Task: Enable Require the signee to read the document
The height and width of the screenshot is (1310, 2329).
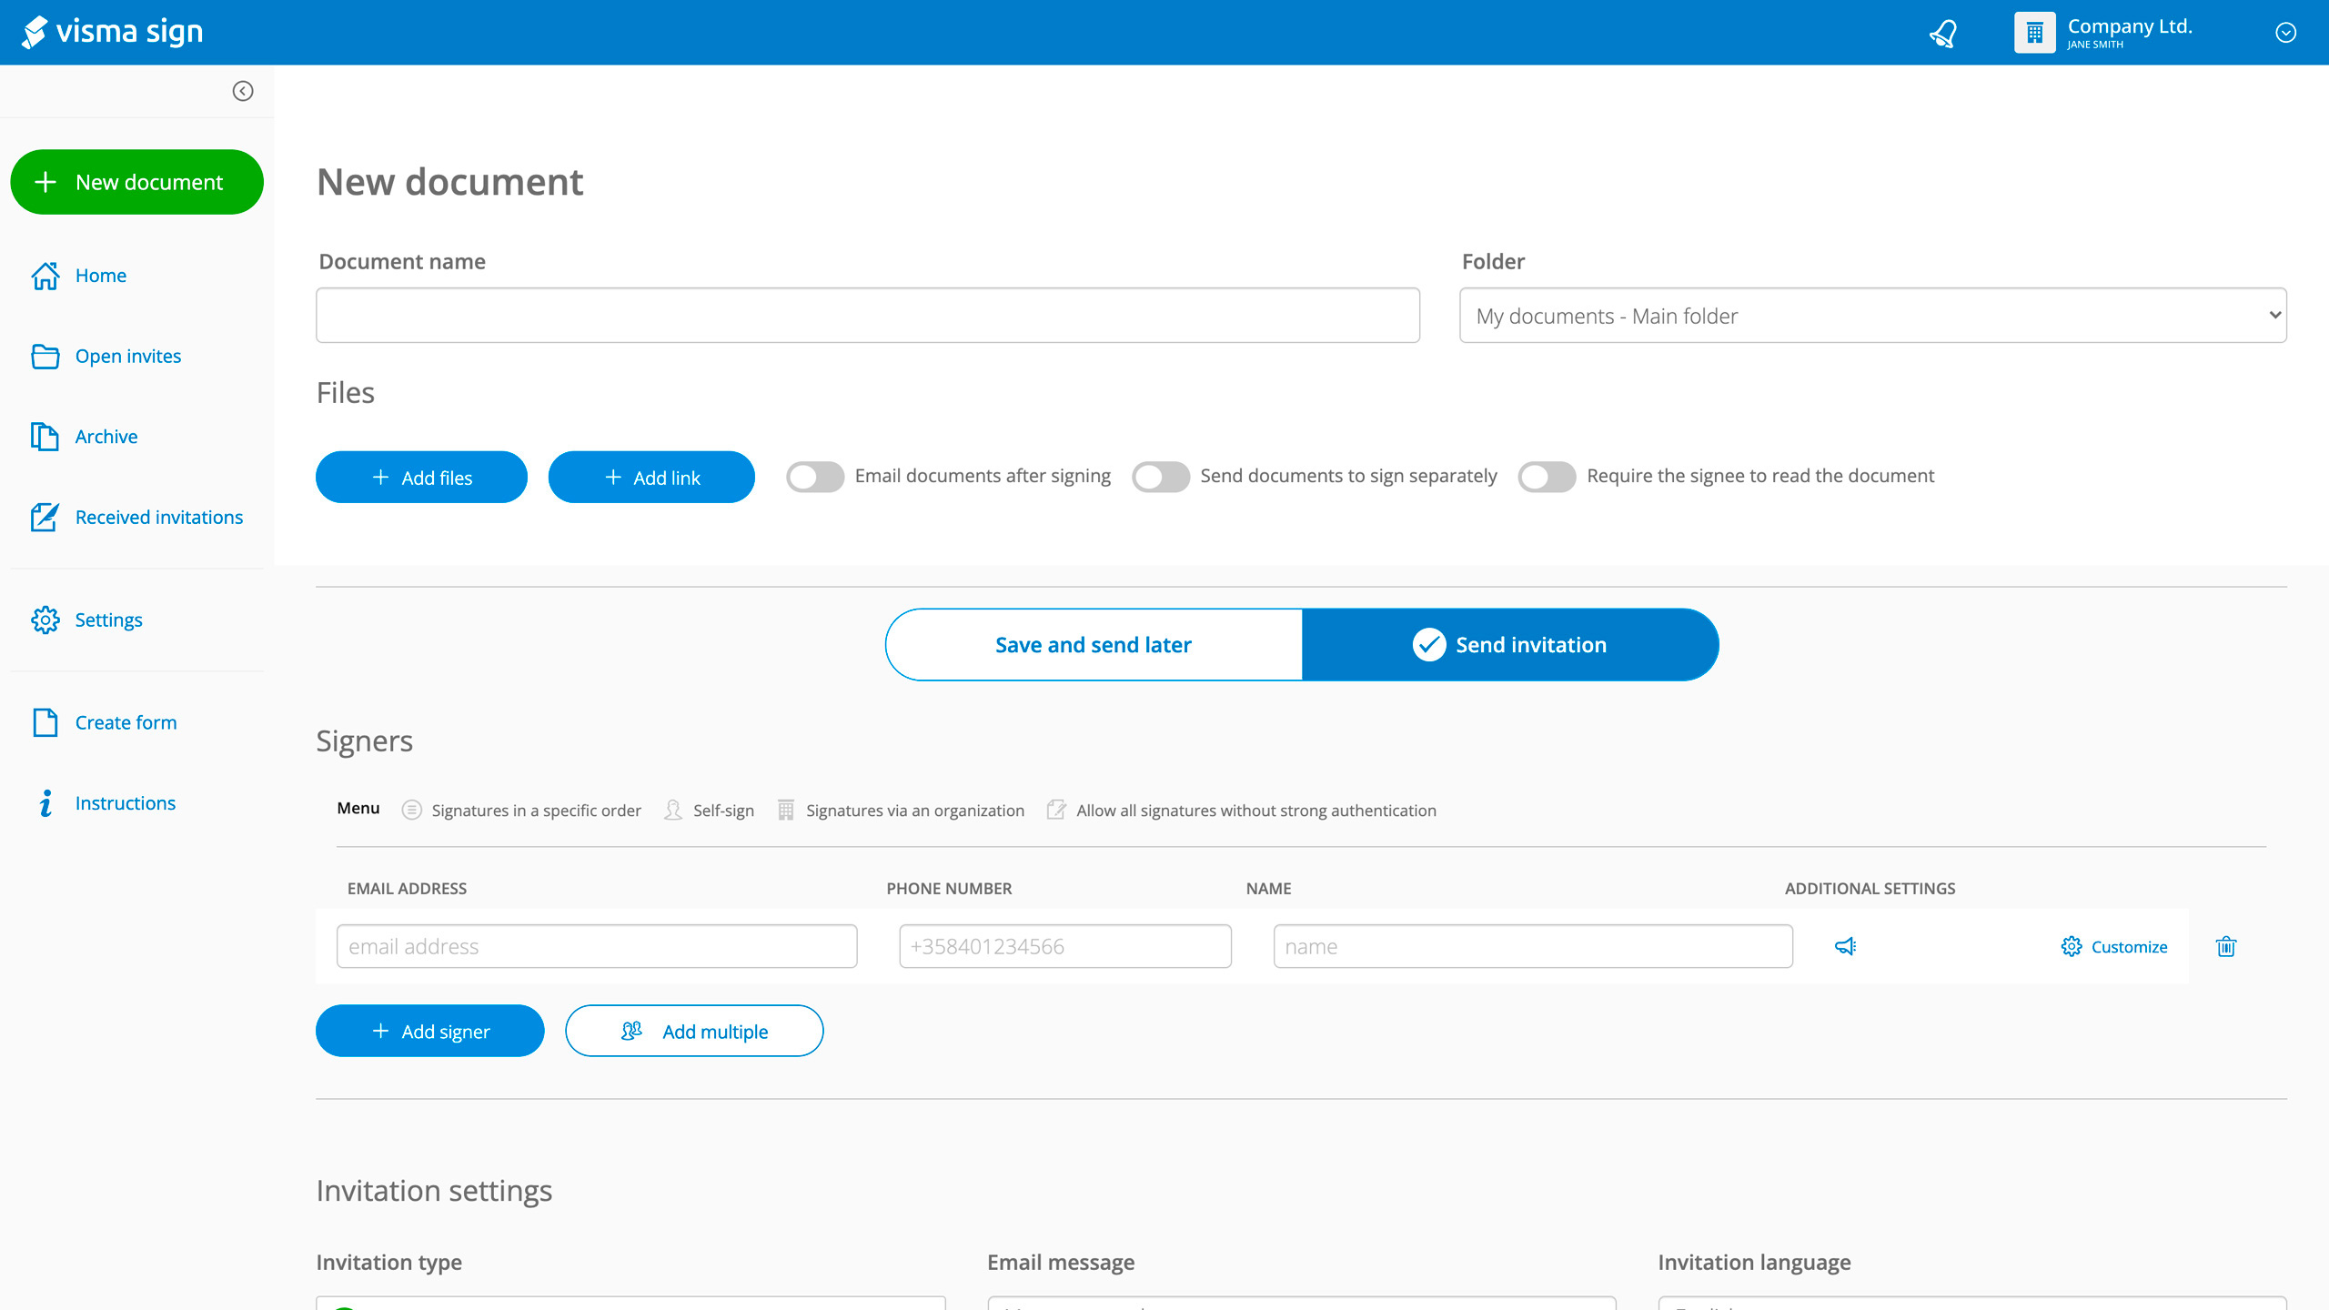Action: 1547,476
